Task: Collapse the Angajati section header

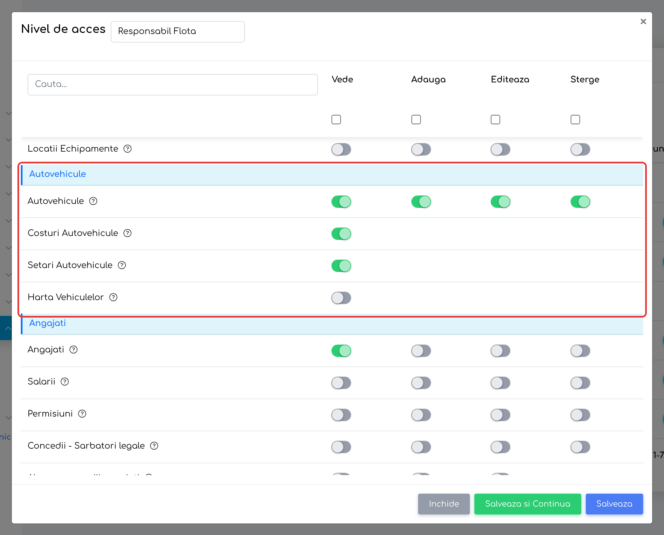Action: pyautogui.click(x=332, y=324)
